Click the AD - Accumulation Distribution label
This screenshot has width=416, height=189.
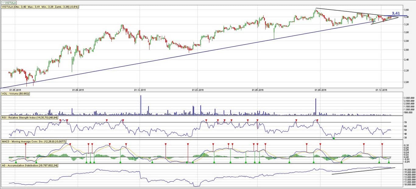point(29,166)
